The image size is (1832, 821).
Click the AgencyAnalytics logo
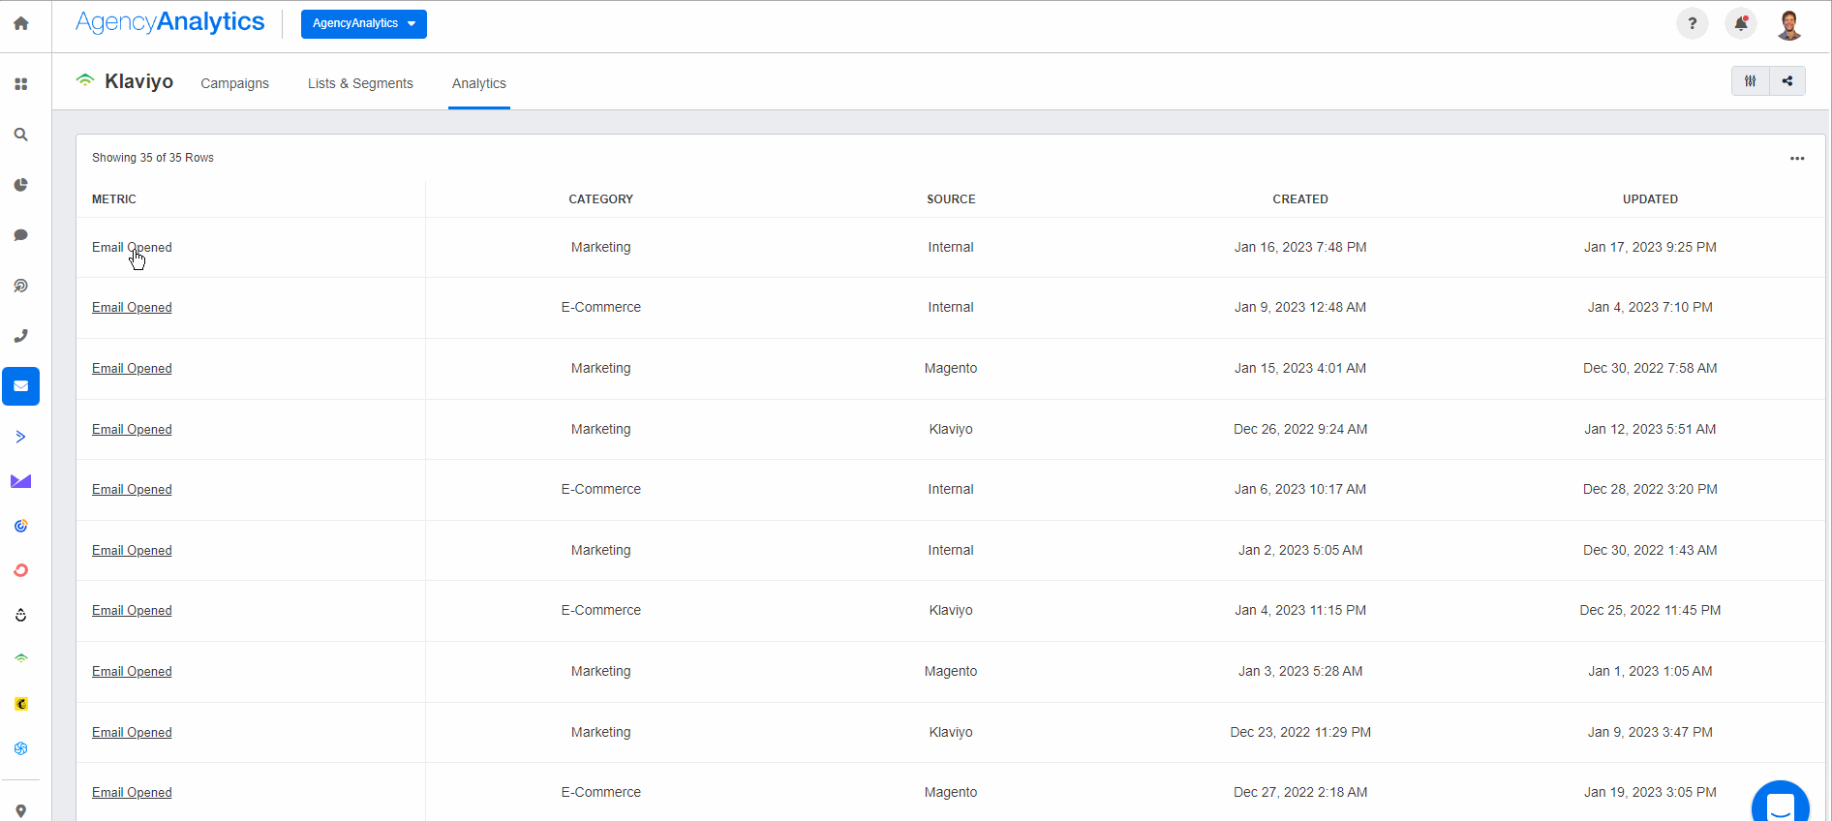tap(170, 22)
